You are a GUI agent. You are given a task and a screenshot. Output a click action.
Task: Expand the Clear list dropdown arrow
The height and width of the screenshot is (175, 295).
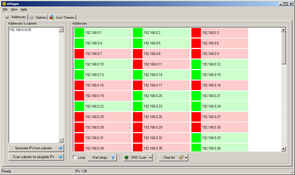[186, 157]
